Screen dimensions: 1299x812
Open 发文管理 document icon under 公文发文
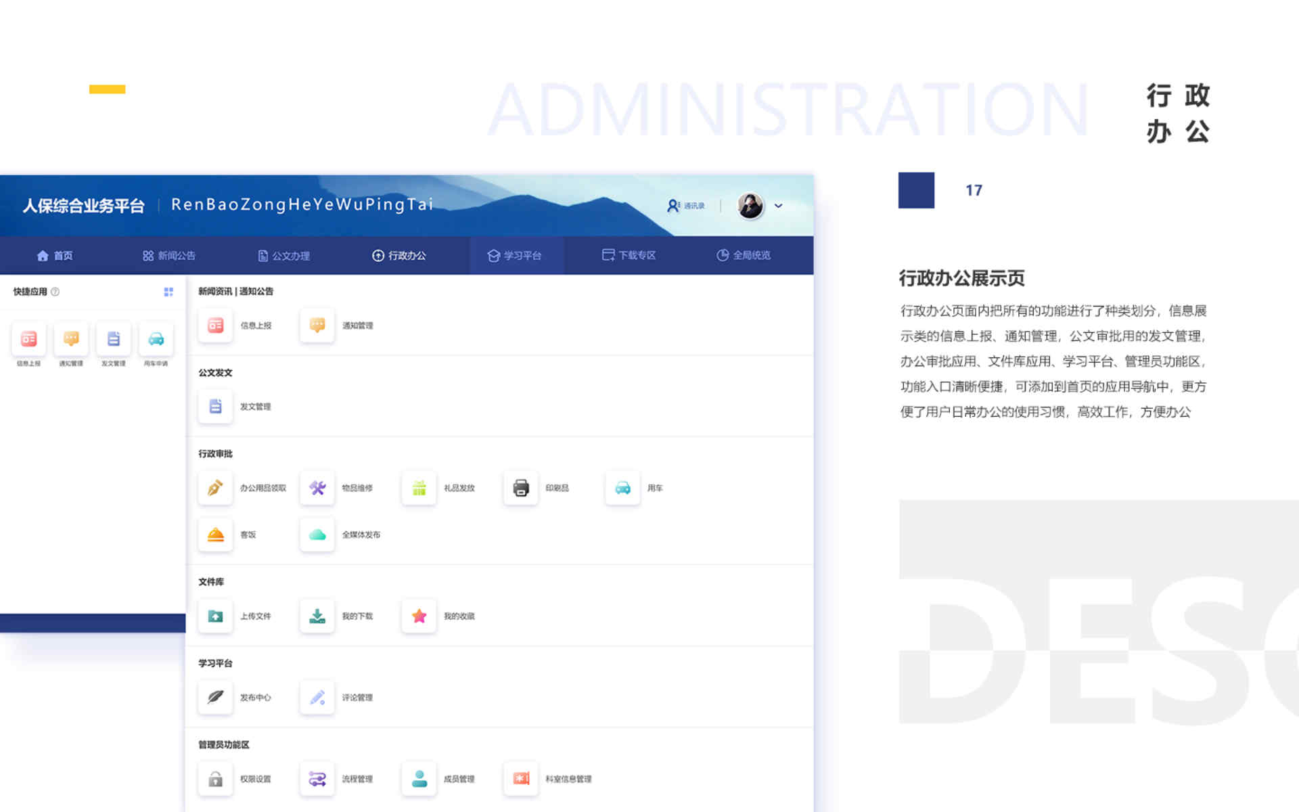tap(215, 407)
